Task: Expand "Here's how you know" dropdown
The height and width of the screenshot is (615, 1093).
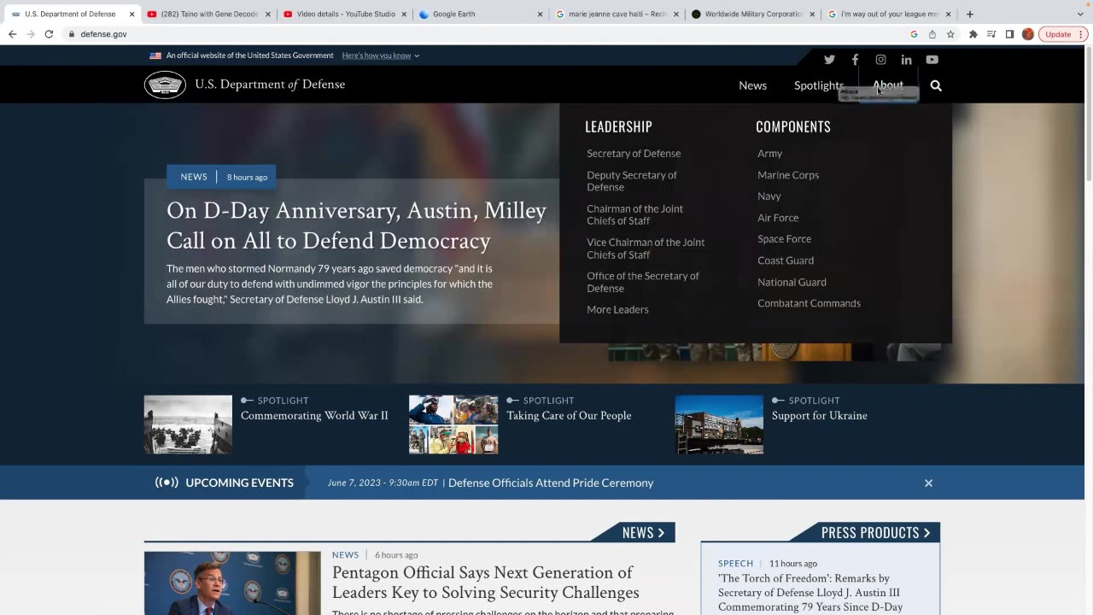Action: coord(380,56)
